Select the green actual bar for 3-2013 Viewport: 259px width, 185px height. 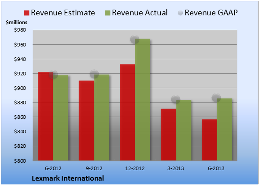(184, 130)
